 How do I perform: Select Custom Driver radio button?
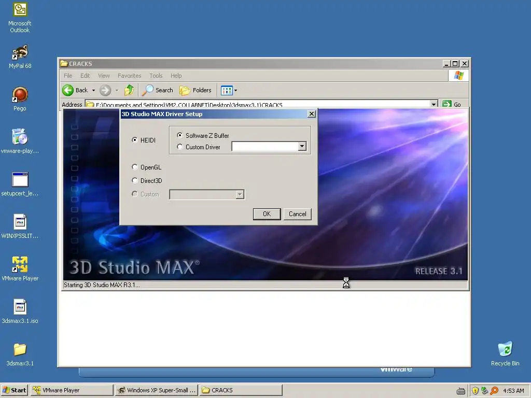coord(180,147)
